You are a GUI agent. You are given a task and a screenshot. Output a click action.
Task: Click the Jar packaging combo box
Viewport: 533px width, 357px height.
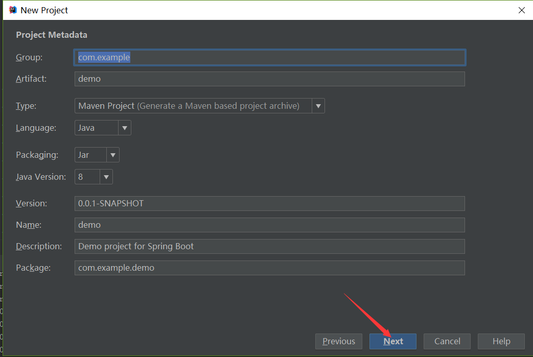coord(97,155)
